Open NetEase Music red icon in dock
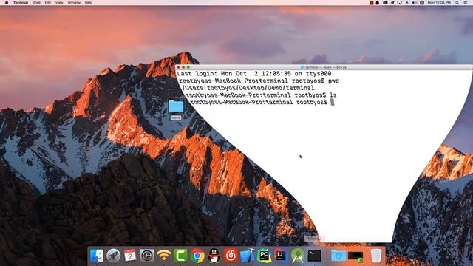Viewport: 473px width, 266px height. [231, 256]
